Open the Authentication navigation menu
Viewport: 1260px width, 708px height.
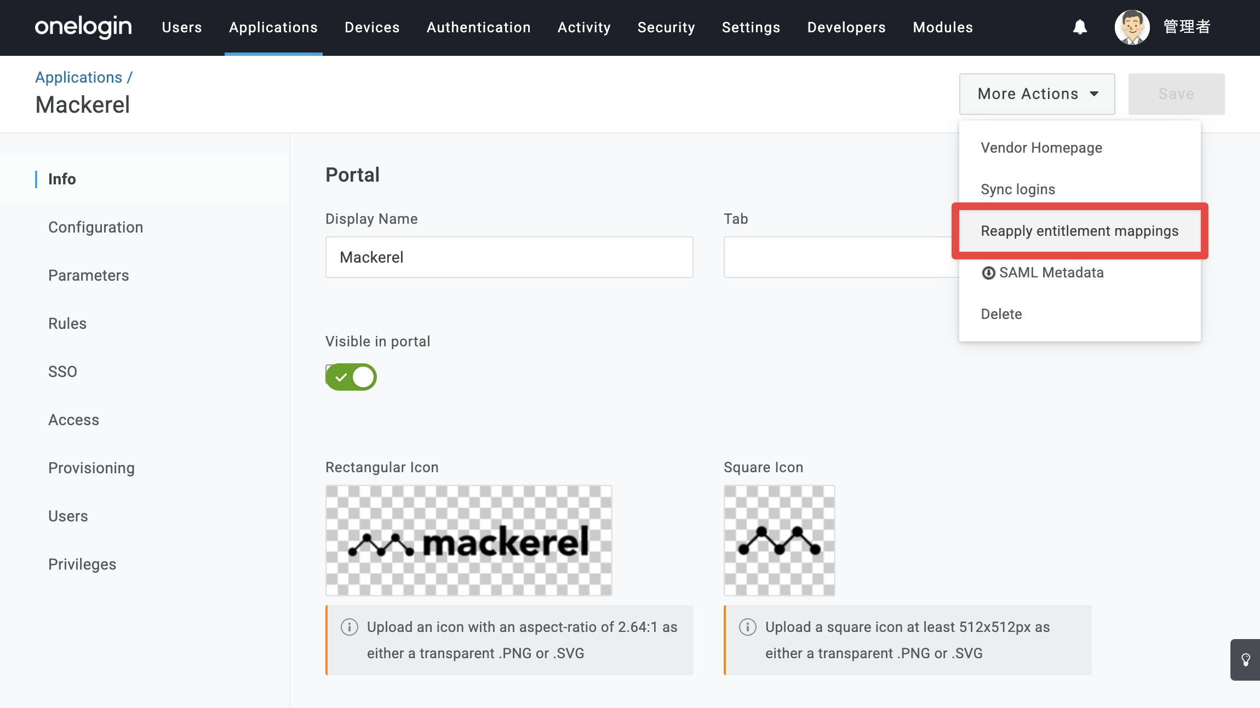[x=479, y=27]
